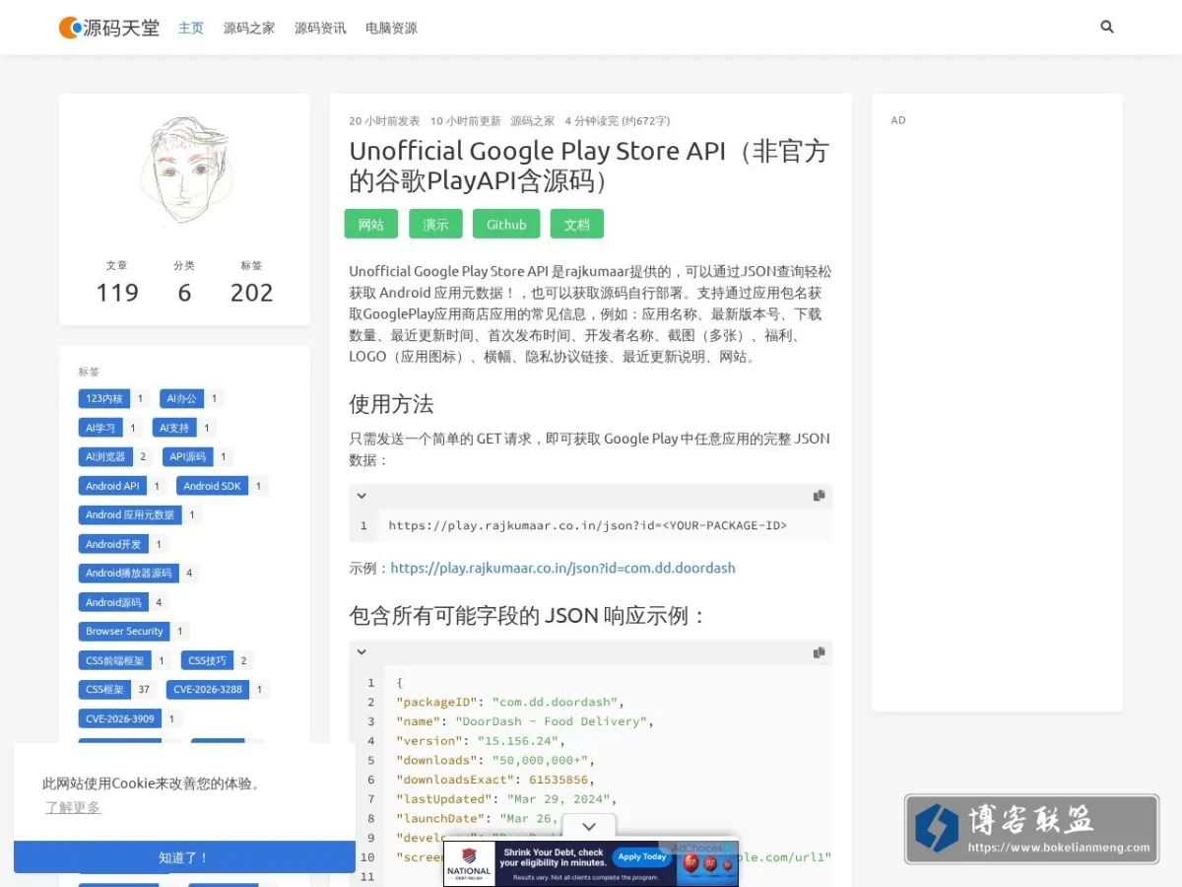The image size is (1182, 887).
Task: Collapse the JSON response example code block
Action: 361,652
